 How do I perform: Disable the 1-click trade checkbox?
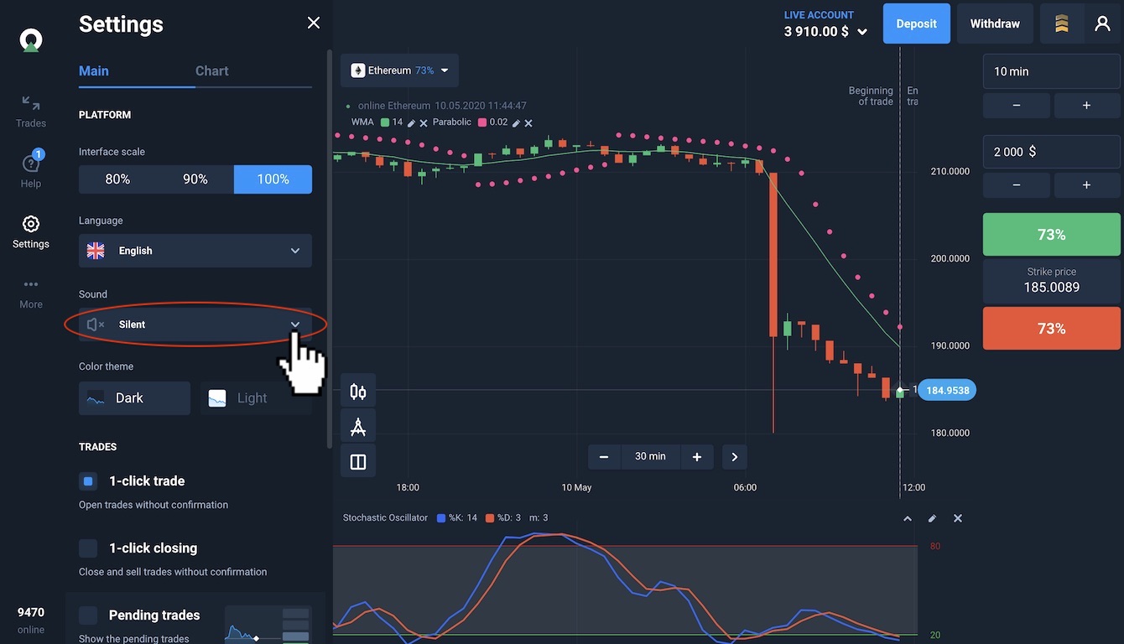pyautogui.click(x=88, y=481)
